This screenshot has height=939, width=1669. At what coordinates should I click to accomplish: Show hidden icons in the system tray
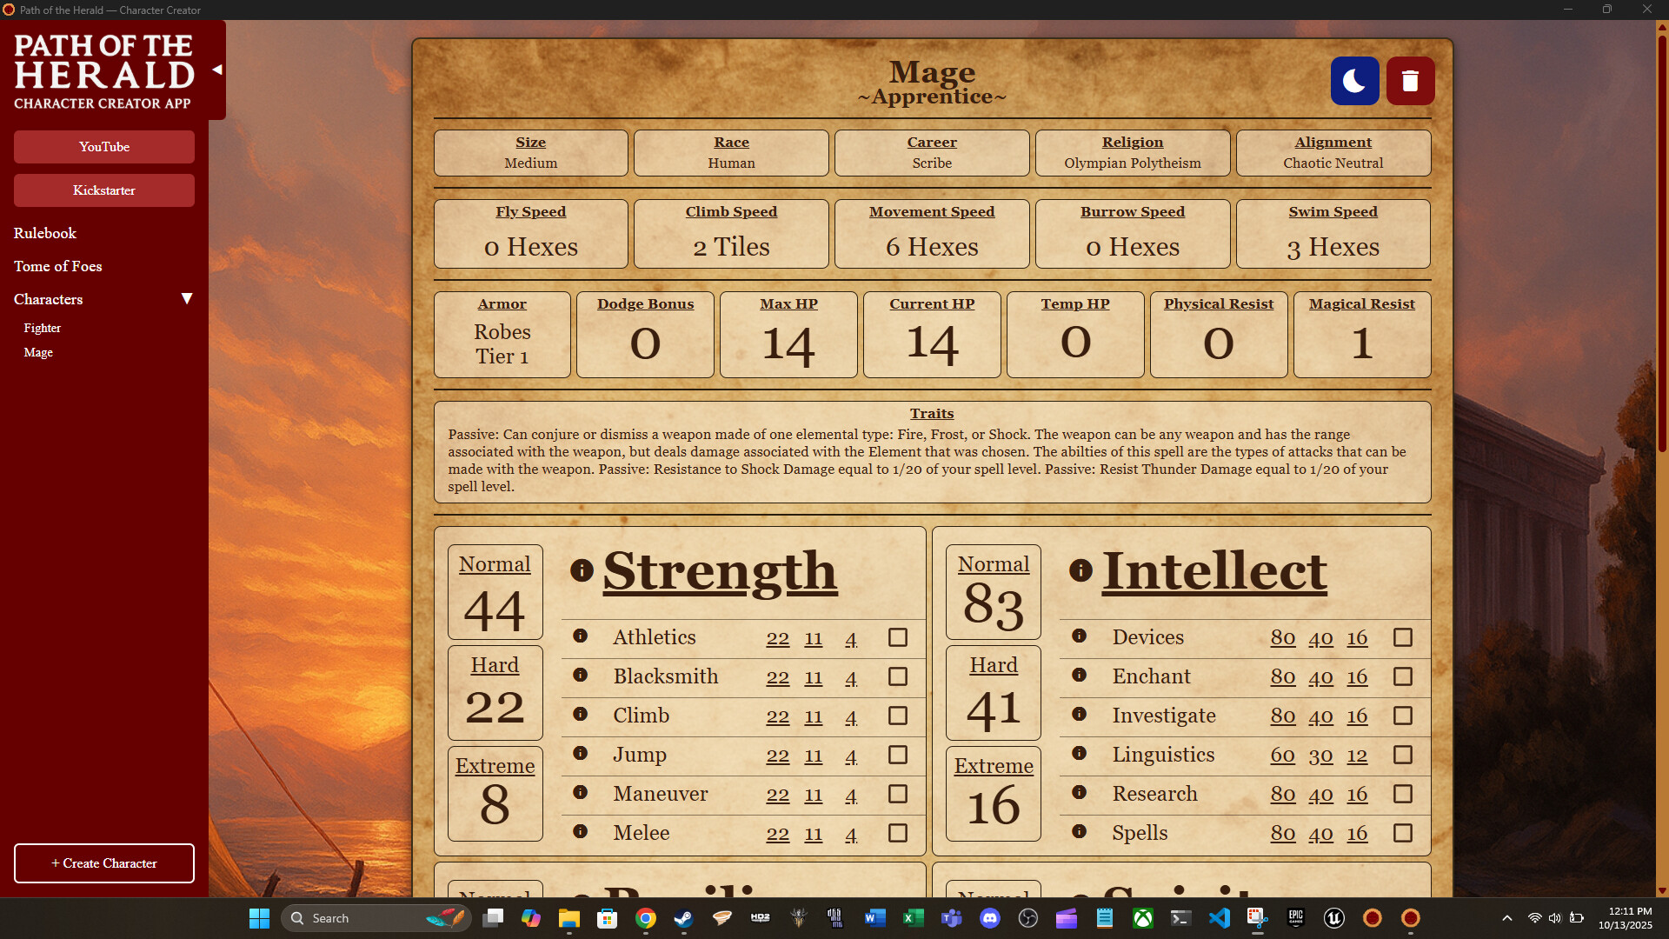pos(1506,918)
